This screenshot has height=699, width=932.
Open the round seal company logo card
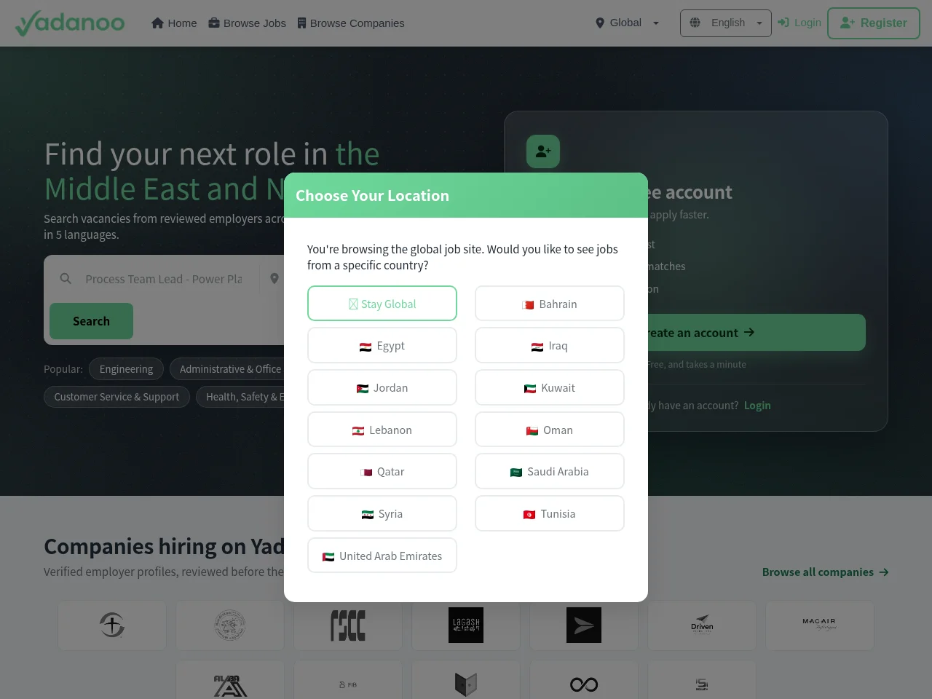click(x=230, y=625)
